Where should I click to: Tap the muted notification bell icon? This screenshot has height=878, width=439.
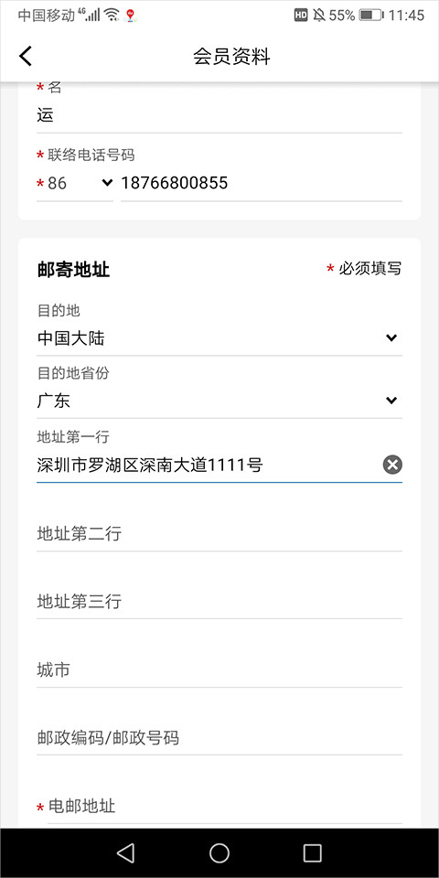(319, 16)
